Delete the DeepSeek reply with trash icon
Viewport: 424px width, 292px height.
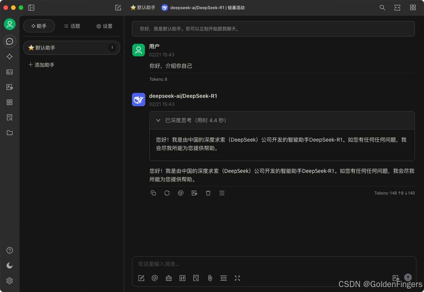pyautogui.click(x=208, y=193)
